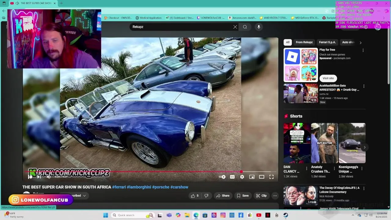Enable miniplayer mode in the video player
391x220 pixels.
click(x=252, y=177)
